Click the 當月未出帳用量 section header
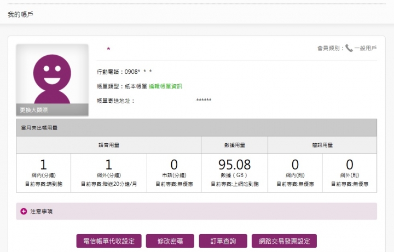The width and height of the screenshot is (394, 252). (x=196, y=128)
